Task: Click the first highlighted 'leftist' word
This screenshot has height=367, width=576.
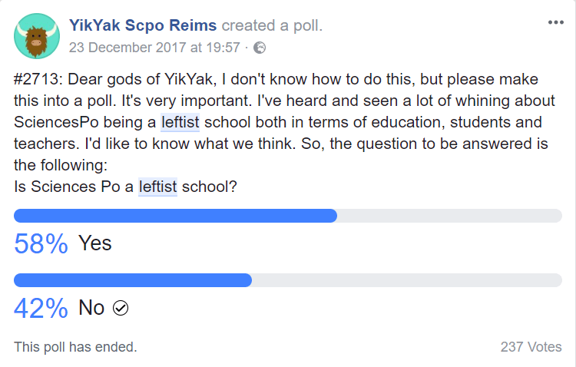Action: [180, 122]
